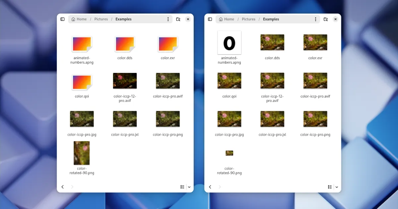
Task: Expand view options dropdown in left window
Action: click(189, 187)
